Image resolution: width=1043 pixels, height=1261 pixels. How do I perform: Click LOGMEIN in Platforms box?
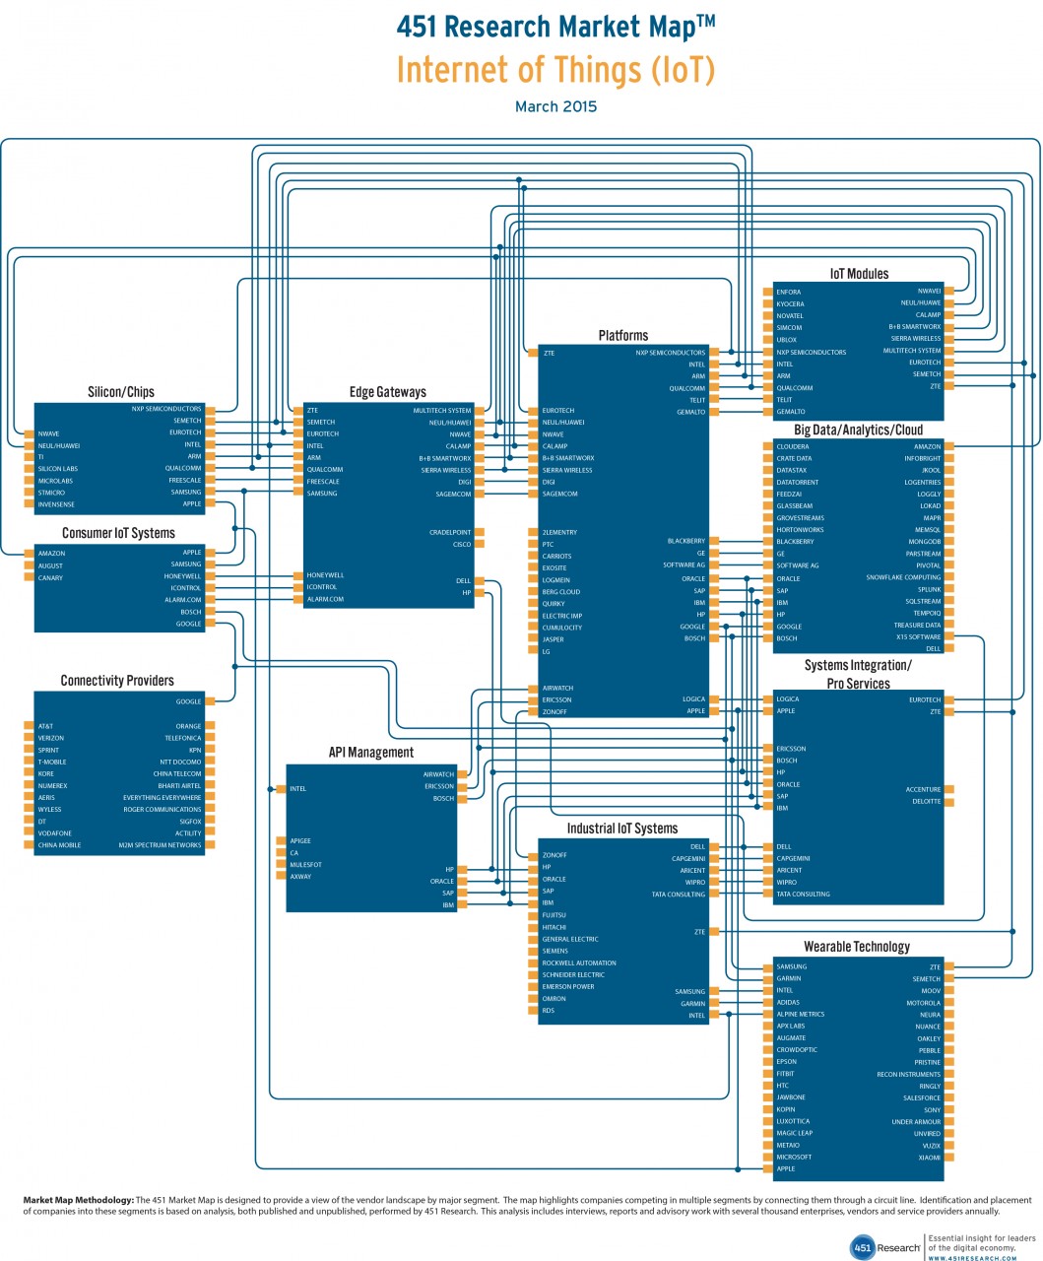tap(555, 580)
